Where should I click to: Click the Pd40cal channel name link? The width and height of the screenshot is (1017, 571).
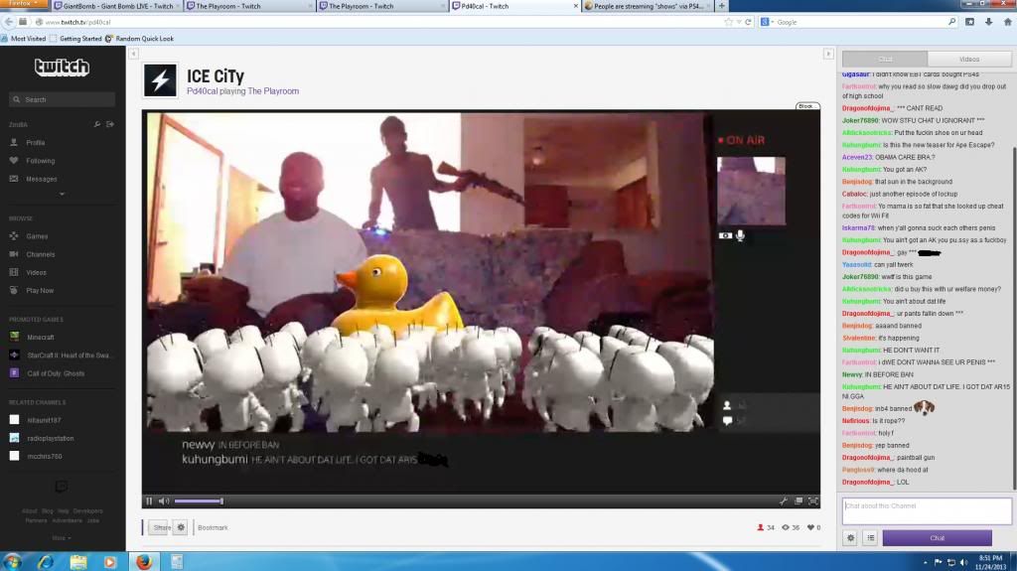click(x=203, y=91)
